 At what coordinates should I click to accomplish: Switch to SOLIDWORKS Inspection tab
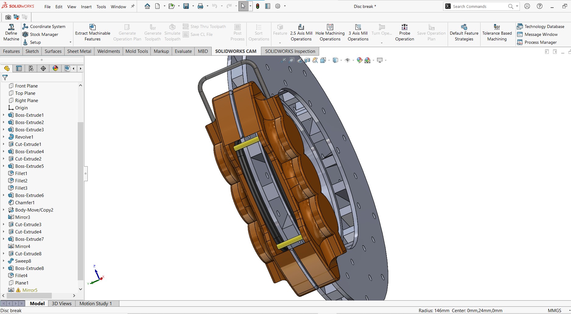coord(290,51)
